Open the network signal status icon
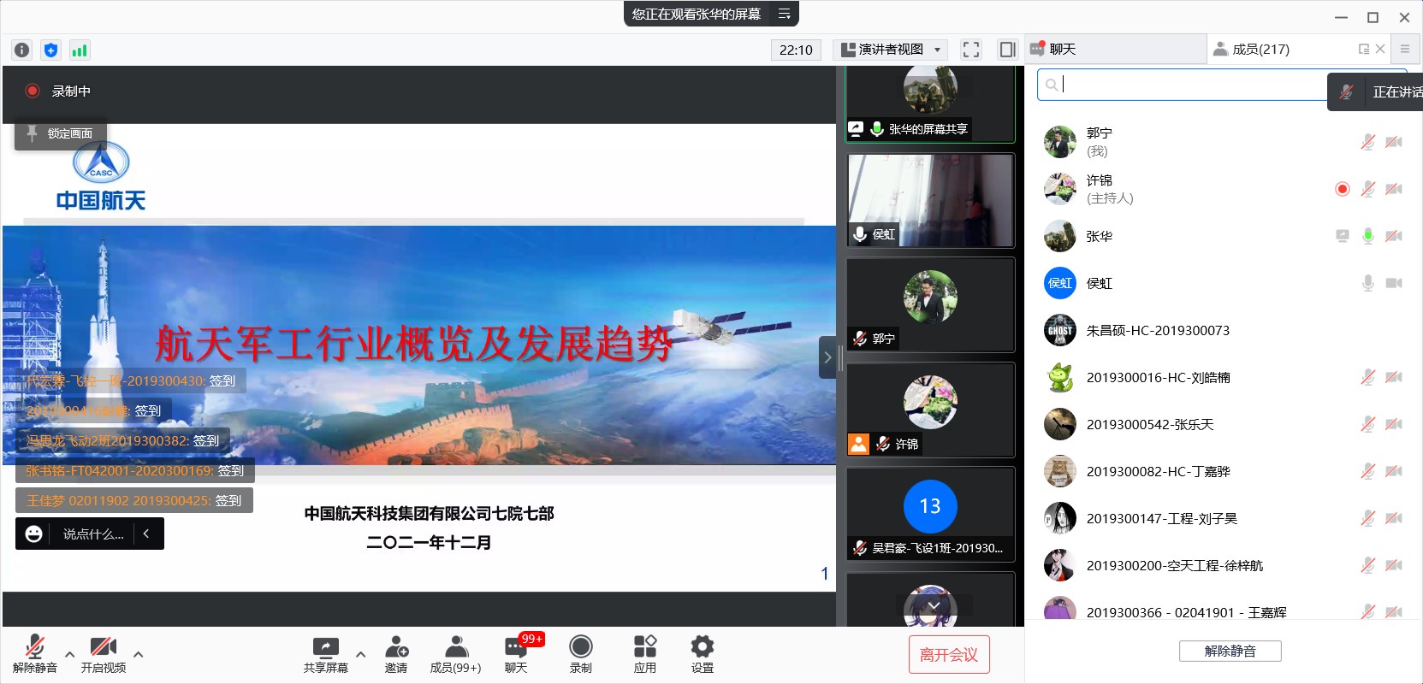The width and height of the screenshot is (1423, 684). (x=80, y=50)
